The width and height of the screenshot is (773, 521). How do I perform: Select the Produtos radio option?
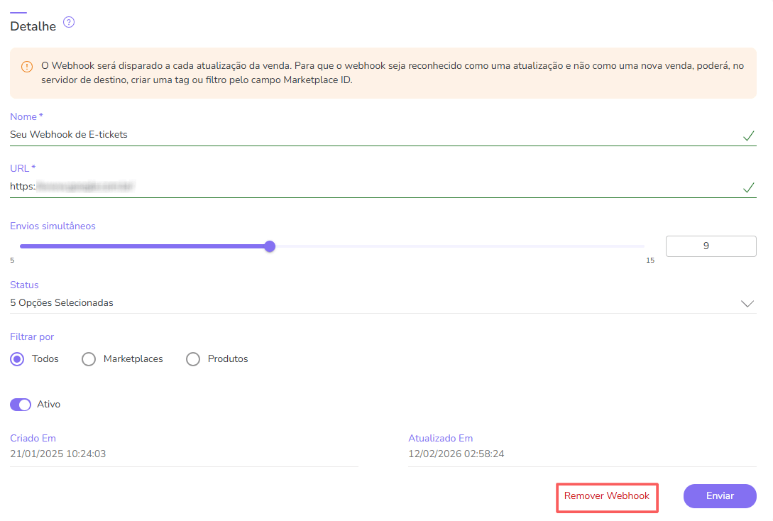192,359
